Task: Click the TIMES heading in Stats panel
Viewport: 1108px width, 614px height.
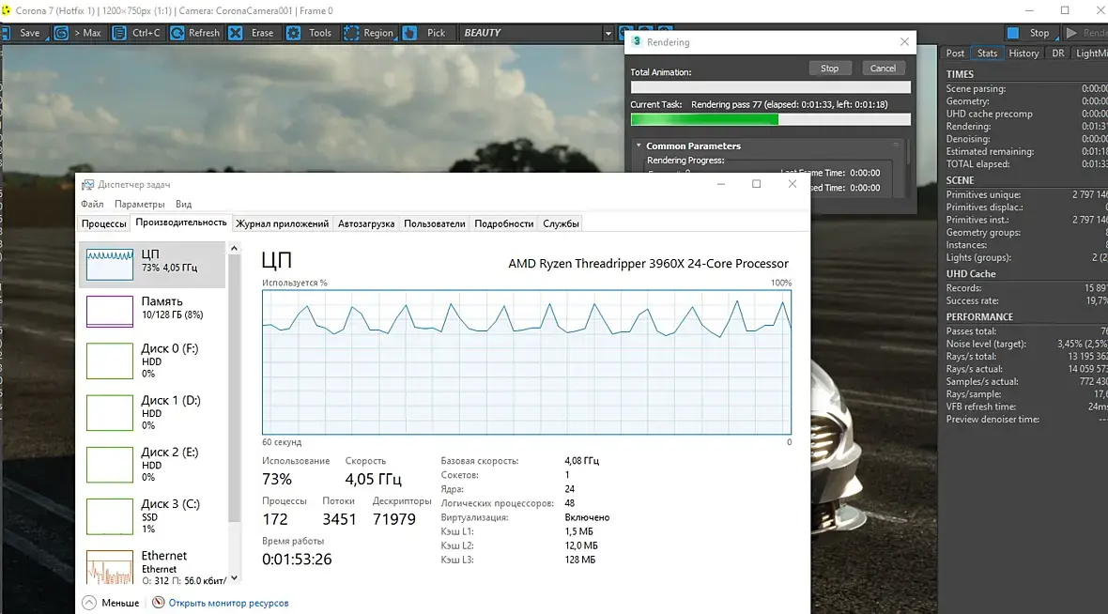Action: (960, 74)
